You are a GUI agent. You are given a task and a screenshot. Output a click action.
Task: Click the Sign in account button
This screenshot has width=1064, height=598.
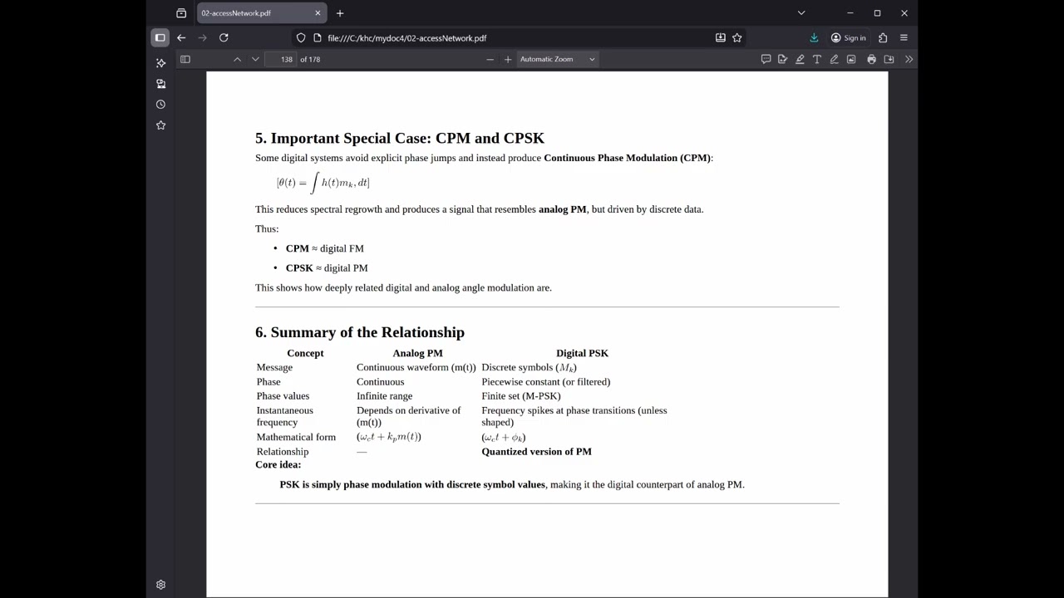pos(849,37)
